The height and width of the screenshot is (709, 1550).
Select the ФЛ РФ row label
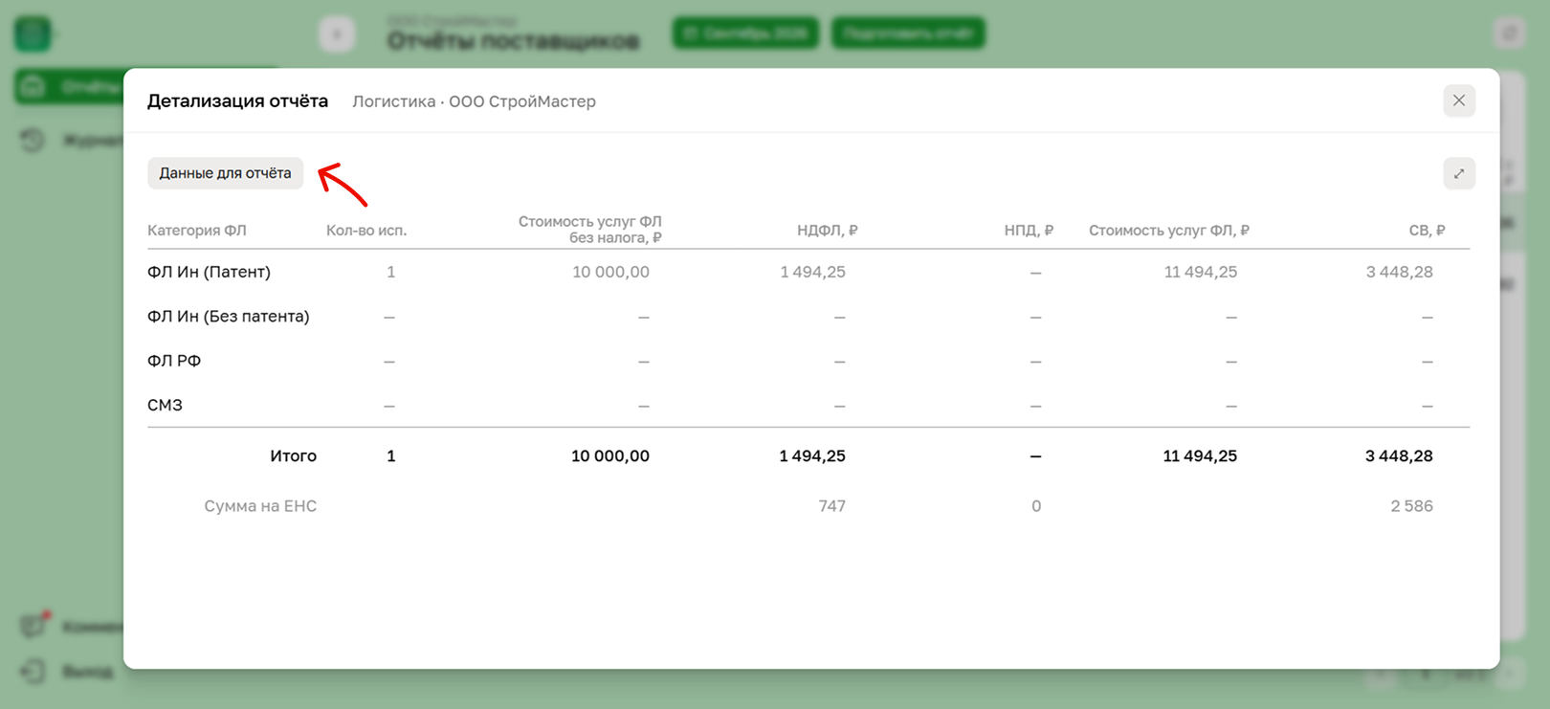pos(174,361)
